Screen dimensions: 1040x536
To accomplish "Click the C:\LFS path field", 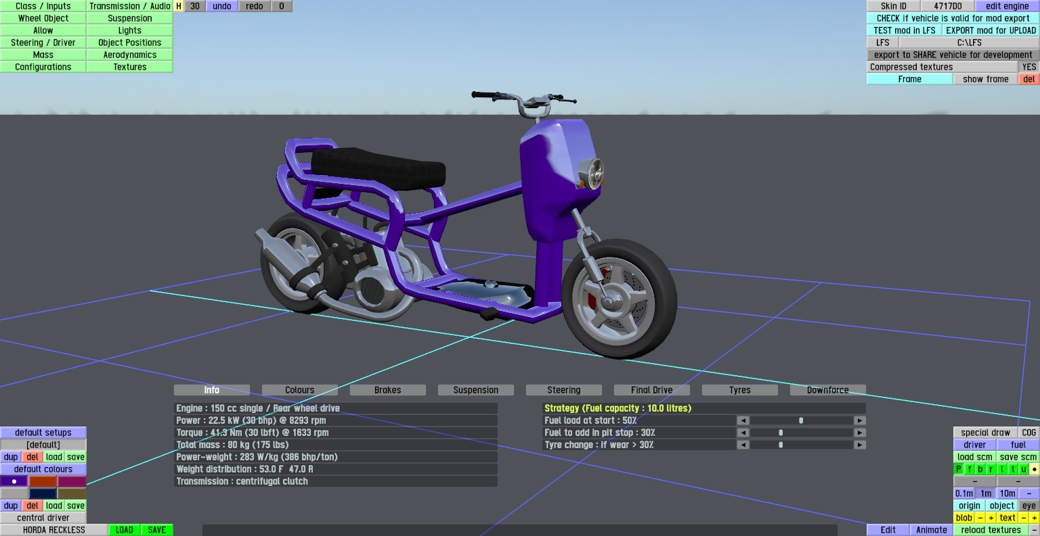I will (970, 43).
